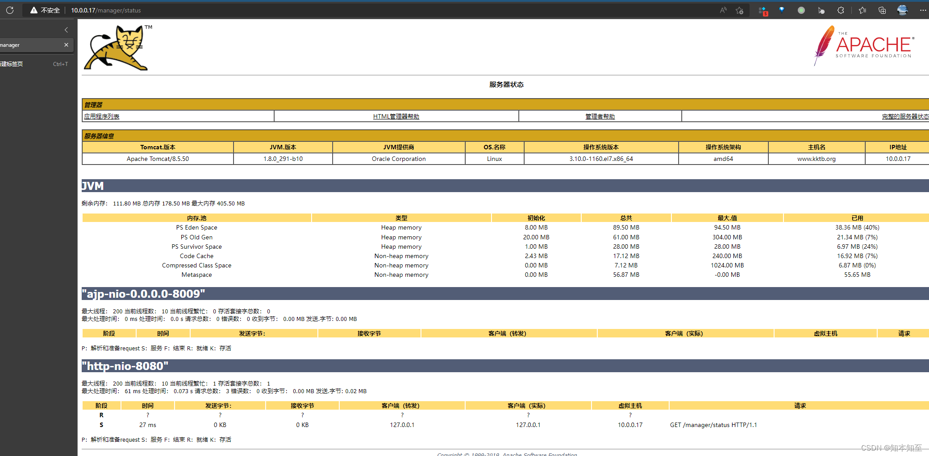Screen dimensions: 929x456
Task: Click the 27 ms time cell
Action: (x=148, y=425)
